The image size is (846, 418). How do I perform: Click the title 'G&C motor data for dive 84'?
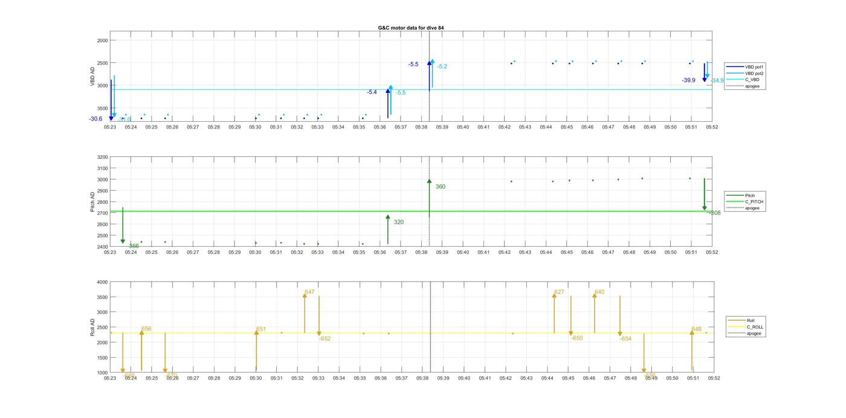(411, 28)
